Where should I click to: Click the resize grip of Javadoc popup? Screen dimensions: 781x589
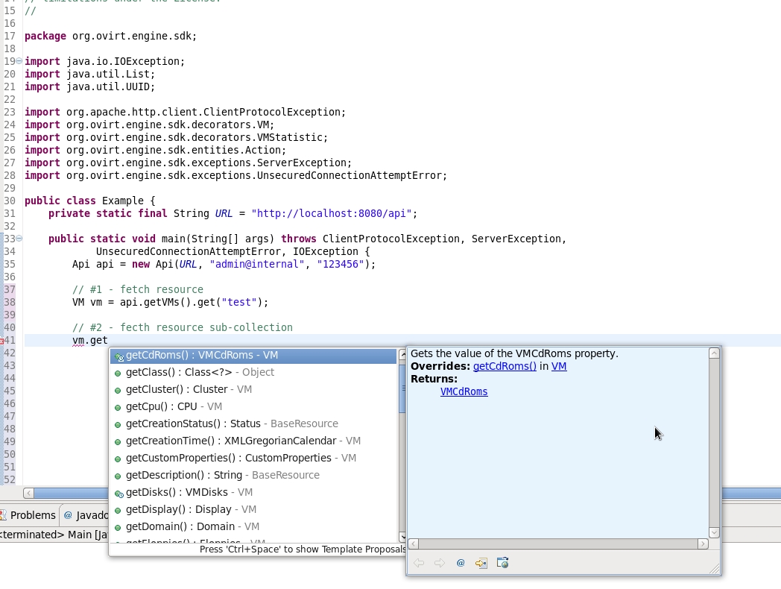[715, 570]
